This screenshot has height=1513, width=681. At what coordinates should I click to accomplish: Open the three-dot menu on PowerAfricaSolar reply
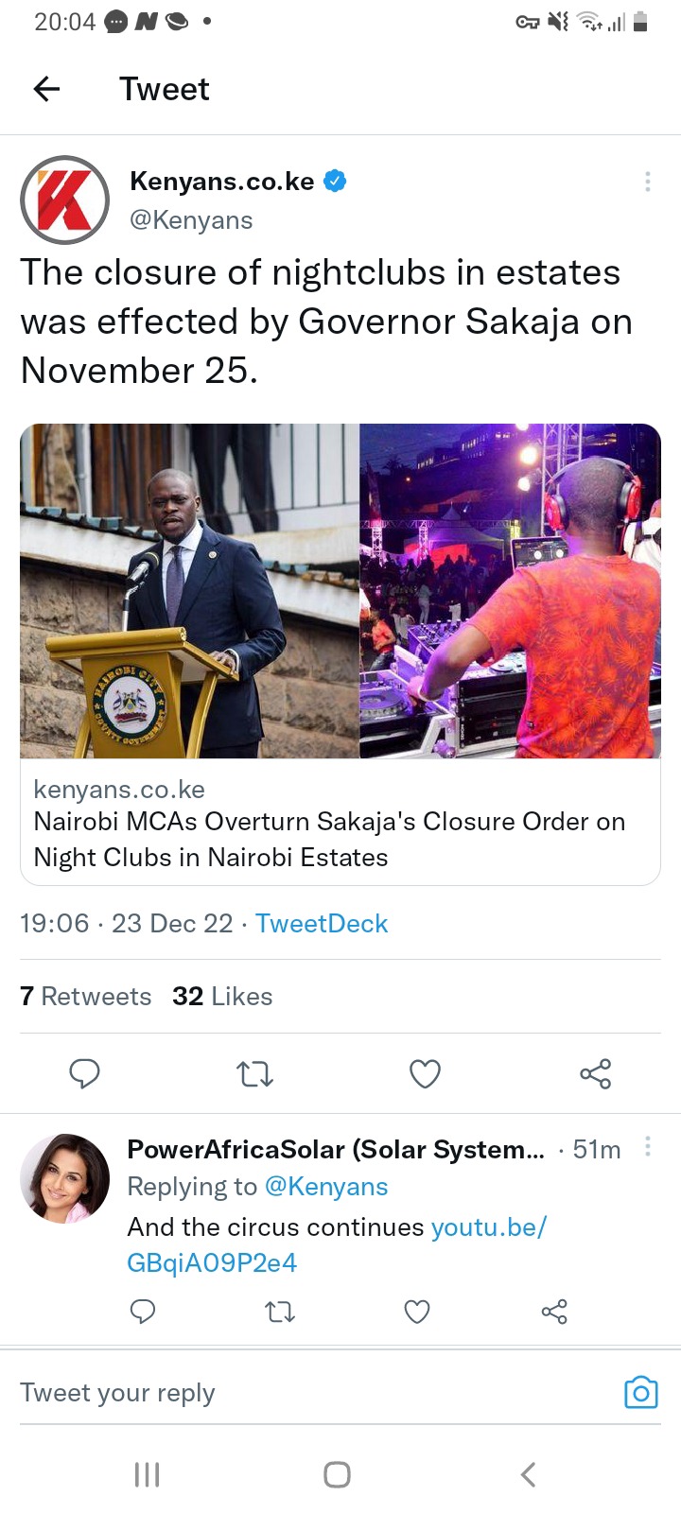click(647, 1147)
